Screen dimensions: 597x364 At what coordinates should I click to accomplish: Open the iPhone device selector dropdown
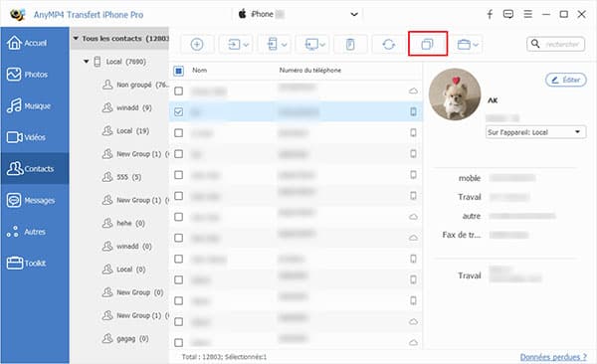click(354, 15)
